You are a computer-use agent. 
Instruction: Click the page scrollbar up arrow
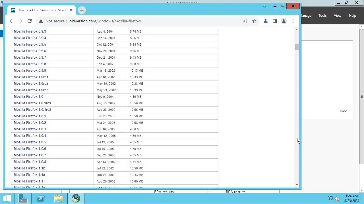click(297, 30)
